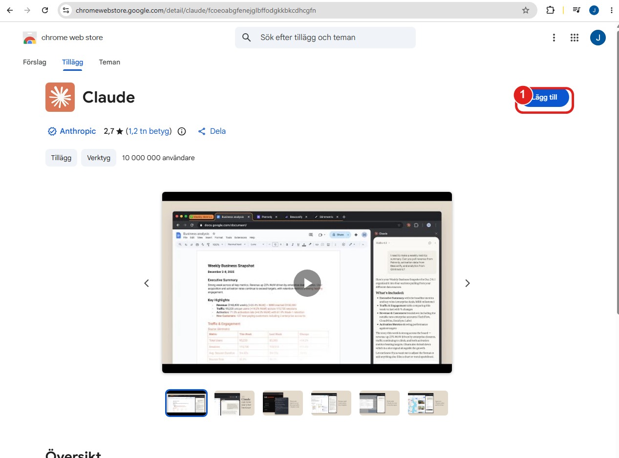
Task: Switch to the Tillägg tab
Action: point(72,62)
